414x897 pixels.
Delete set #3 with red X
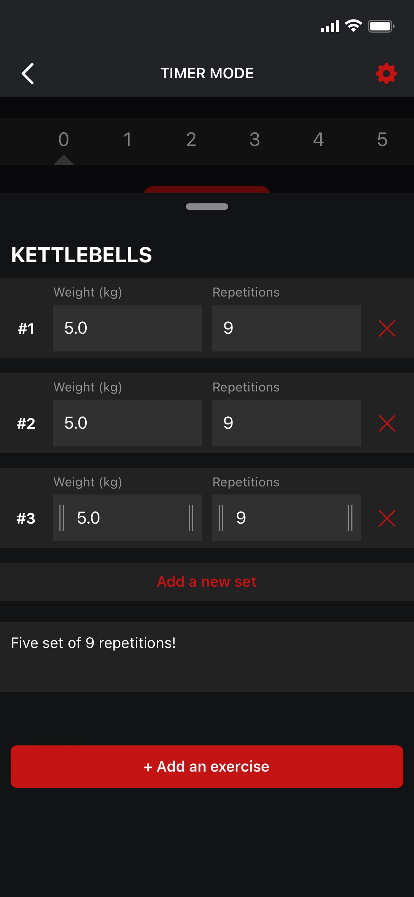point(387,518)
